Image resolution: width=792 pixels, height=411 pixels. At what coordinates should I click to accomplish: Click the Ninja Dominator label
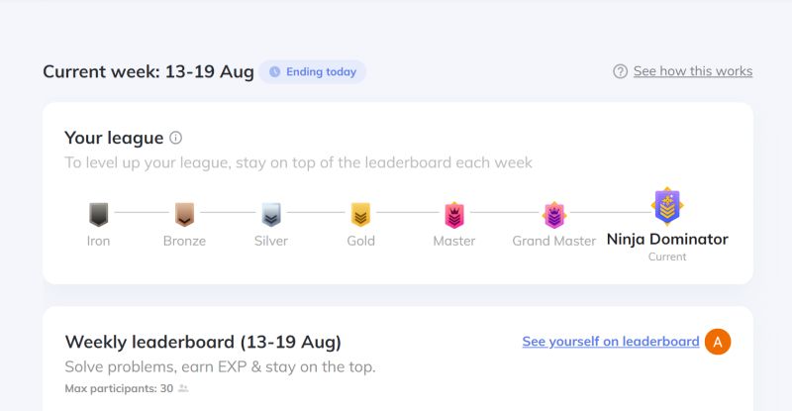[667, 239]
